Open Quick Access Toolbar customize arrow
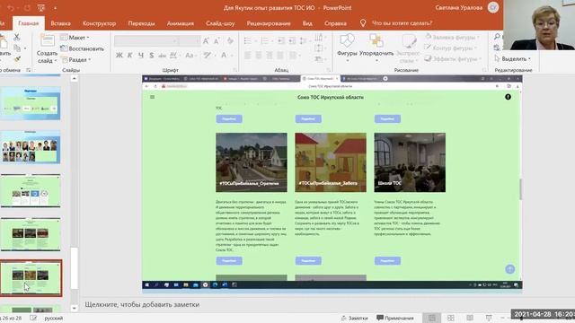575x323 pixels. click(56, 8)
